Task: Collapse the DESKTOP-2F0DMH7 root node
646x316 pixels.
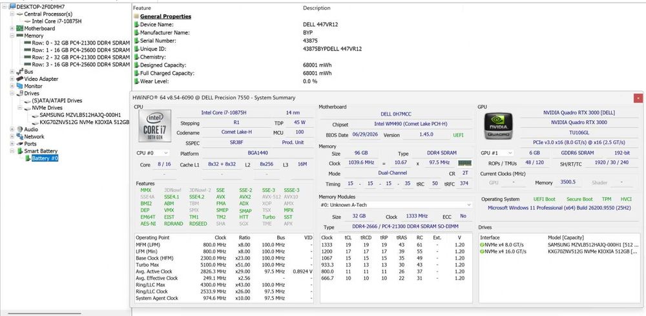Action: point(5,6)
